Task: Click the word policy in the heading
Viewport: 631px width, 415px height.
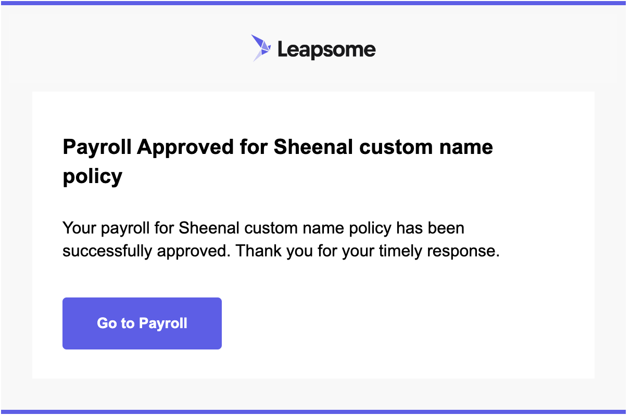Action: (x=92, y=177)
